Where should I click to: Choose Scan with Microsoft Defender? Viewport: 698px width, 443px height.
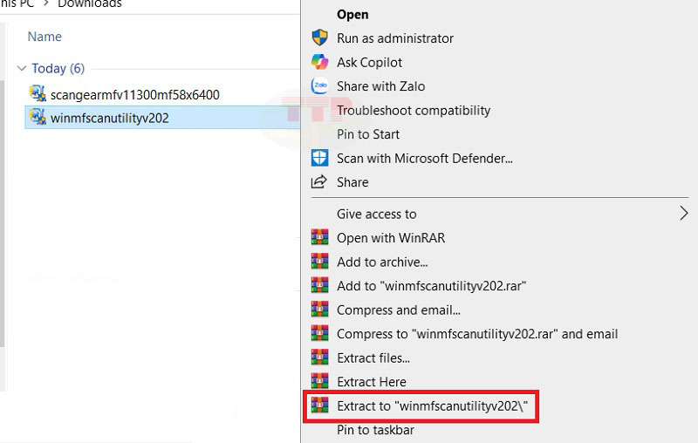click(x=424, y=159)
